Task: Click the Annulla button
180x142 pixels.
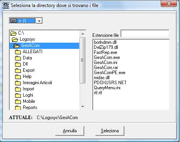Action: (x=70, y=131)
